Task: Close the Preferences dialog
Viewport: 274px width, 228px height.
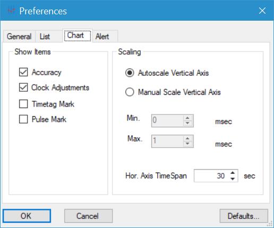Action: tap(262, 11)
